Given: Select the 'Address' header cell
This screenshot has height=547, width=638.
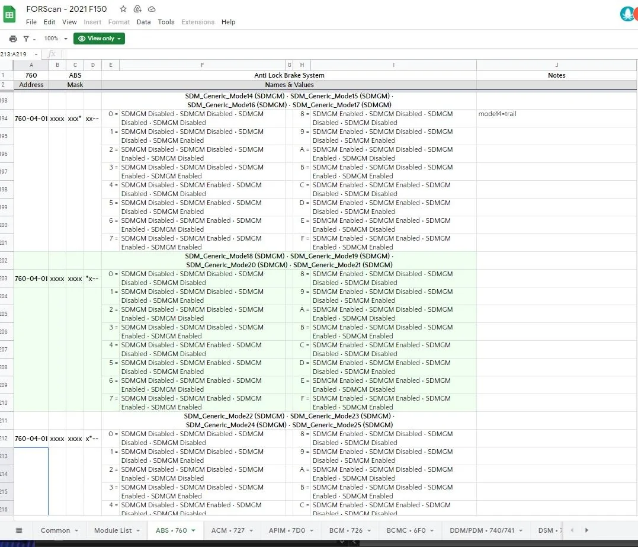Looking at the screenshot, I should click(x=31, y=85).
